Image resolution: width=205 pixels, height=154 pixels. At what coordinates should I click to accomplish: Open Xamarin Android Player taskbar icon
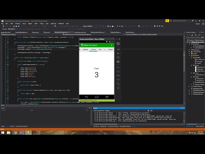(29, 133)
